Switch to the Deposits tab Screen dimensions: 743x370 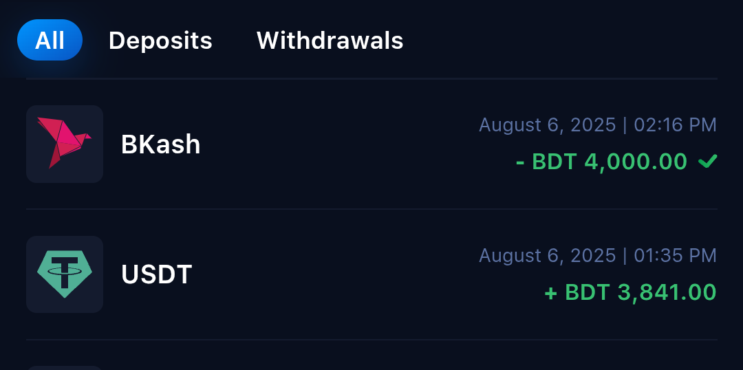(x=160, y=41)
